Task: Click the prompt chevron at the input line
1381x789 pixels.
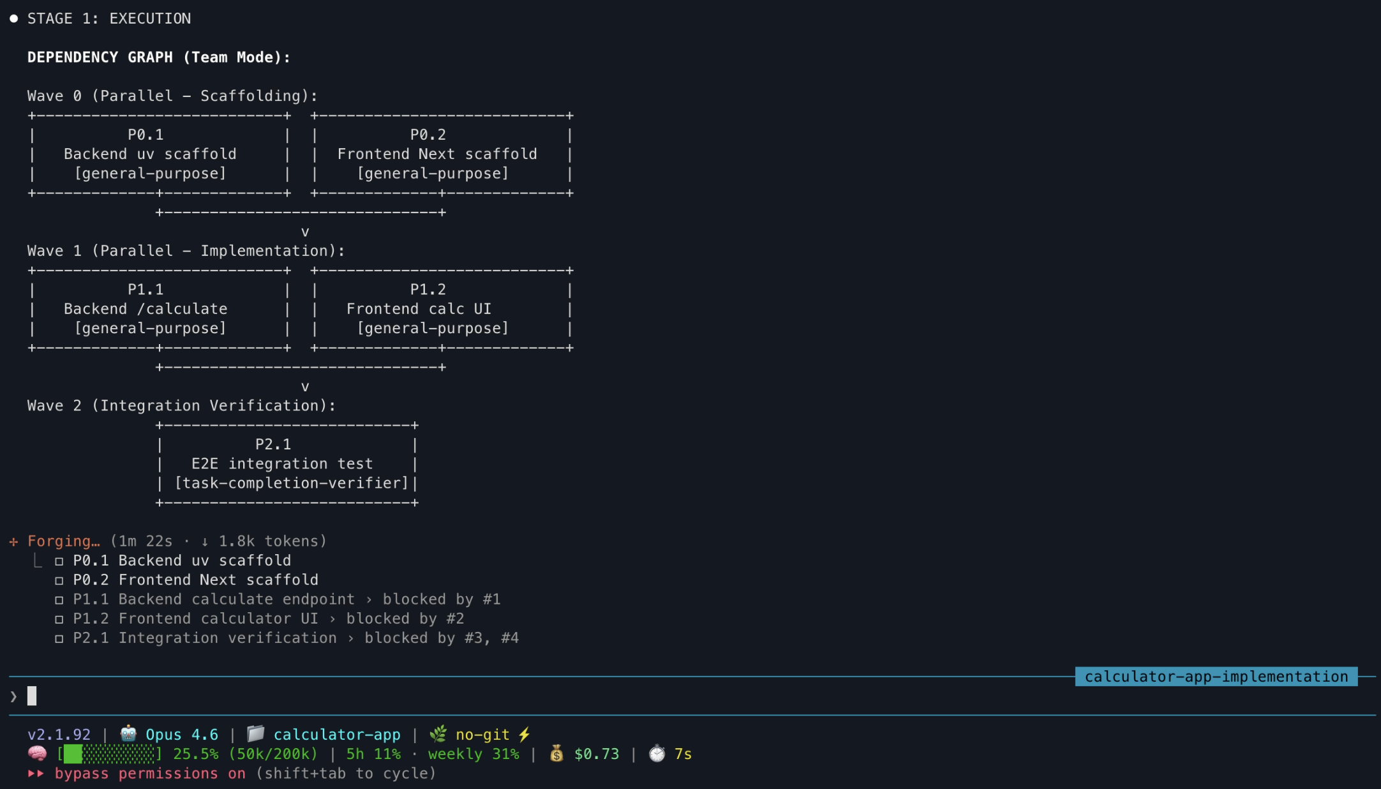Action: 13,696
